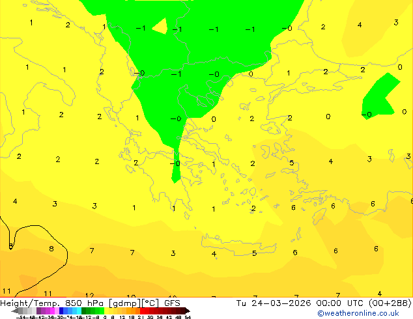Click the bright red legend swatch above 21
This screenshot has width=413, height=319.
(143, 311)
